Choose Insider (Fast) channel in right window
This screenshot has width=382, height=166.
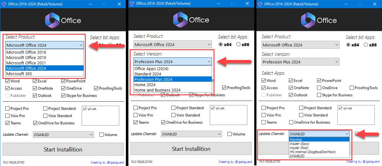point(319,148)
